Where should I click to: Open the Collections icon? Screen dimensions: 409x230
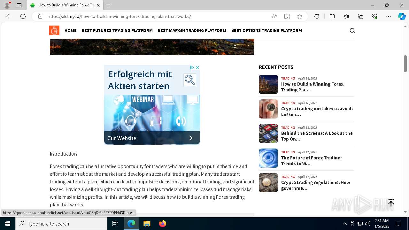(360, 16)
